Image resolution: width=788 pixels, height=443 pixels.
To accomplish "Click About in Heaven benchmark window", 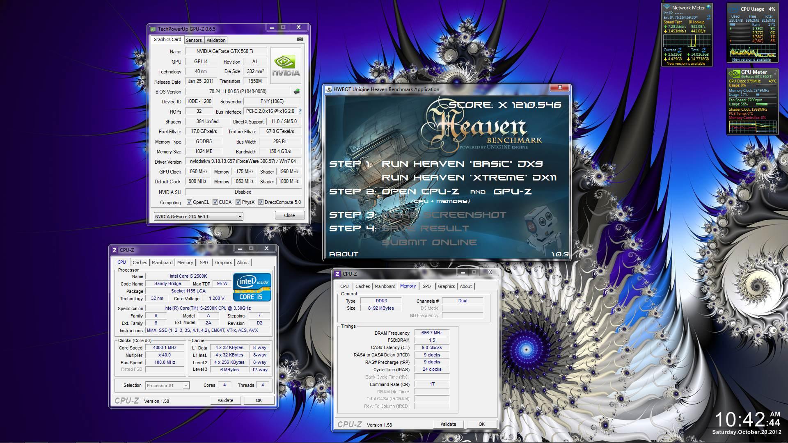I will click(x=344, y=254).
